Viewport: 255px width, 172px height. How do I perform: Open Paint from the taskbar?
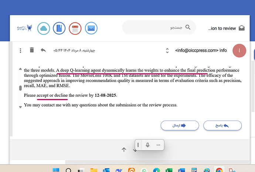coord(207,170)
